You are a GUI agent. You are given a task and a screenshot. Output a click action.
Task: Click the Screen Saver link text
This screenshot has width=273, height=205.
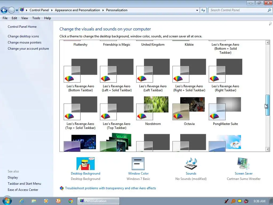click(244, 174)
